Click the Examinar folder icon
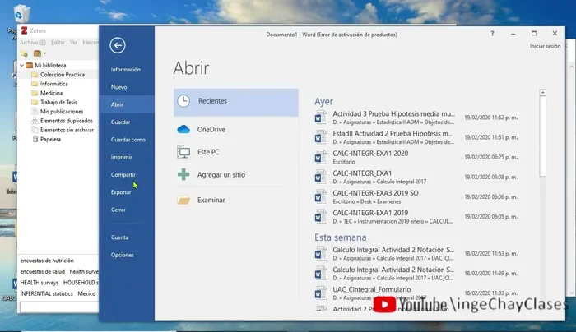The image size is (576, 332). 183,200
